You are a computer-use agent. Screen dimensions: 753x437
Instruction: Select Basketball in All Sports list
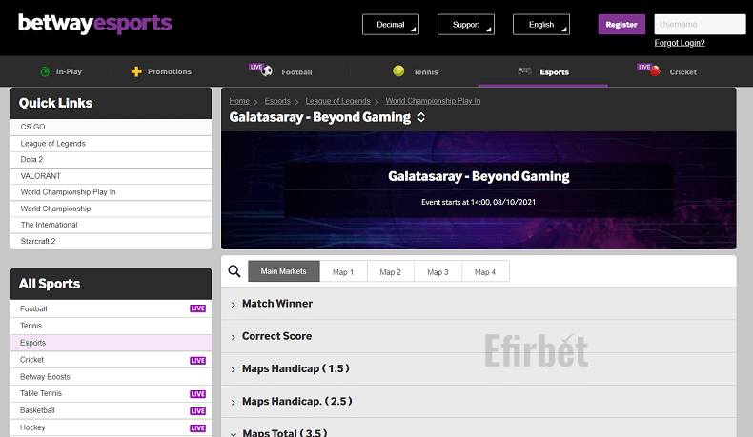click(111, 410)
